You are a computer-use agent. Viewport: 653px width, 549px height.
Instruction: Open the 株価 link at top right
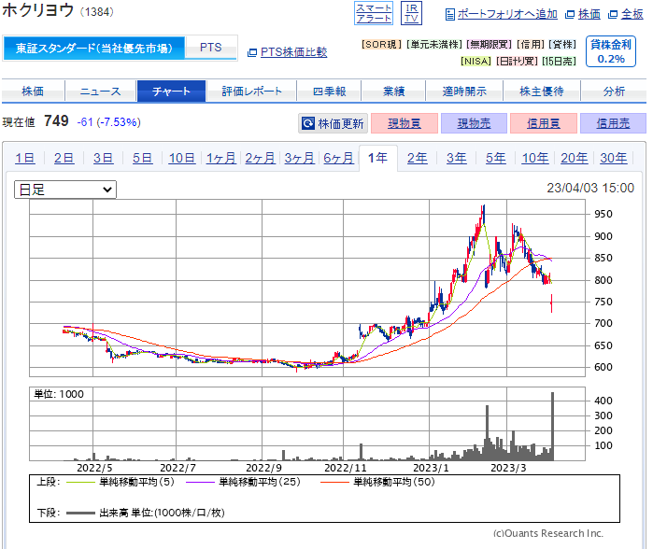589,14
